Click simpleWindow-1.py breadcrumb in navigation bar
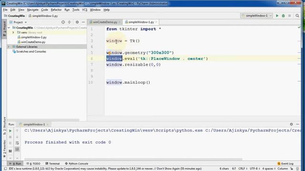 click(43, 16)
